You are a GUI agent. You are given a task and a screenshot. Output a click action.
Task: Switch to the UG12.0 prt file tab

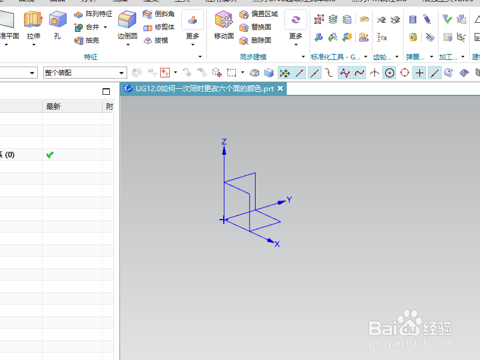(204, 89)
